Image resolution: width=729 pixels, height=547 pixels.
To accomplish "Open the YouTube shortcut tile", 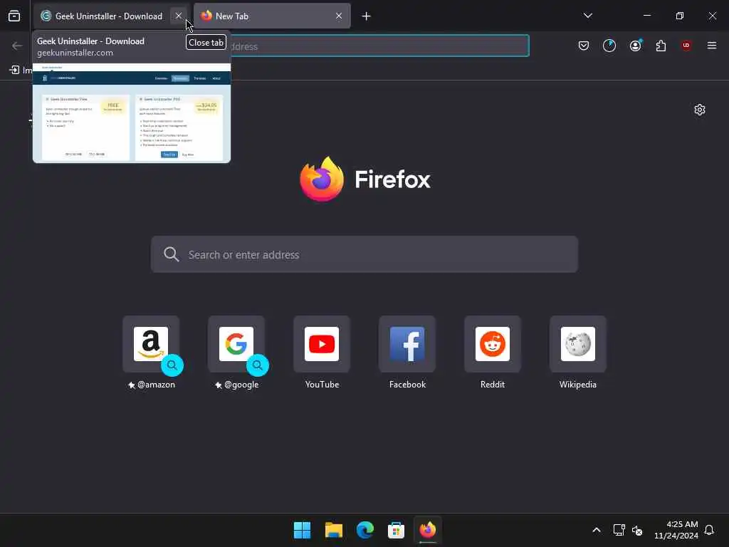I will (322, 344).
